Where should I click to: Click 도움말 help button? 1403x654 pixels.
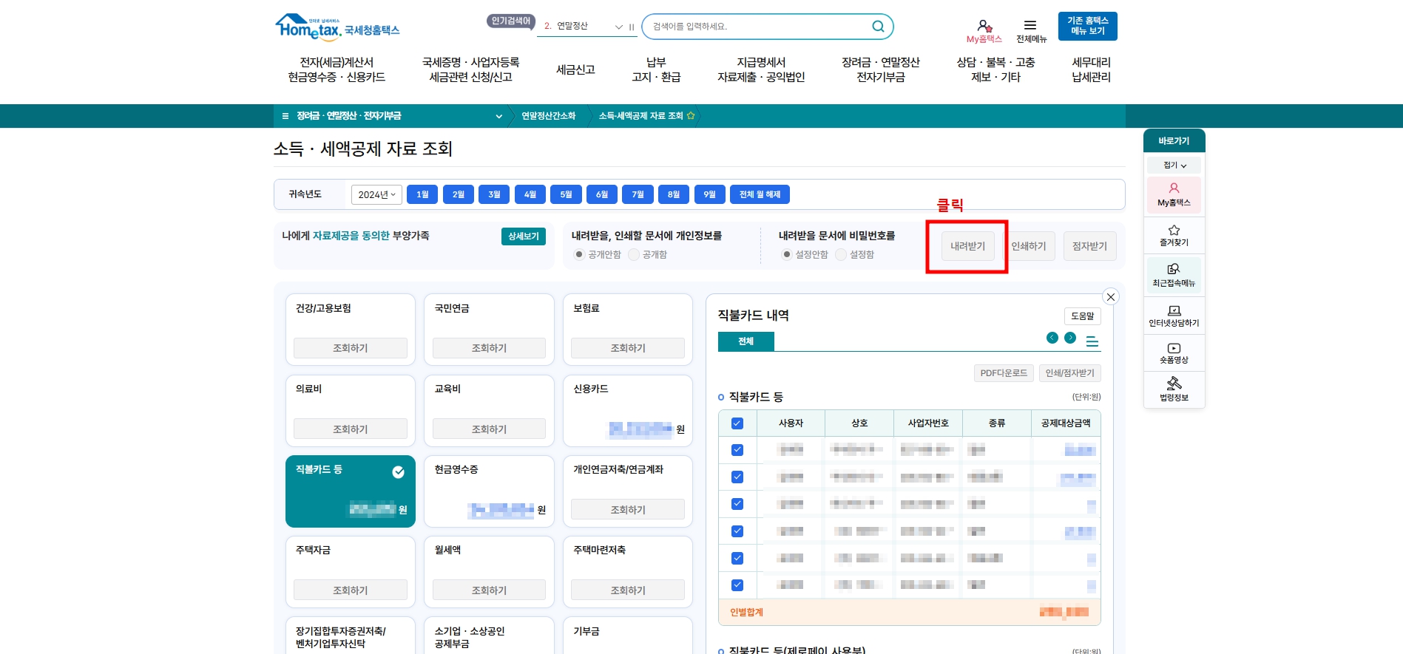1082,316
